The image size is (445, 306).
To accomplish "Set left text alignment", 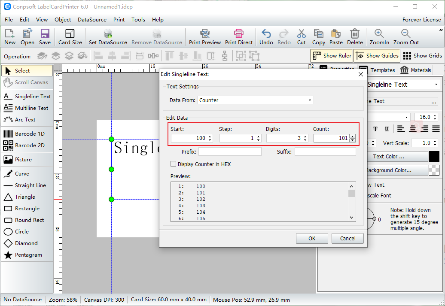I will coord(401,129).
